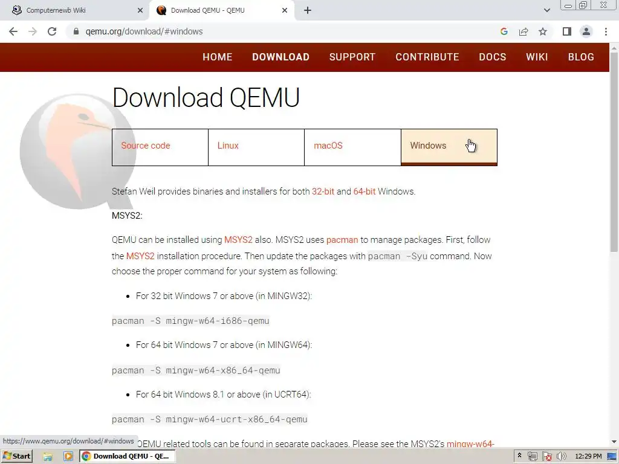Click the 12:29 PM system clock
The height and width of the screenshot is (464, 619).
click(588, 456)
